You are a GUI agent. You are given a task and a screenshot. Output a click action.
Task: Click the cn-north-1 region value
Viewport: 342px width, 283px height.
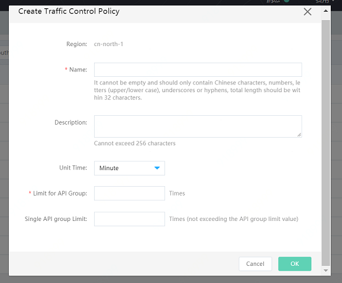[x=108, y=44]
